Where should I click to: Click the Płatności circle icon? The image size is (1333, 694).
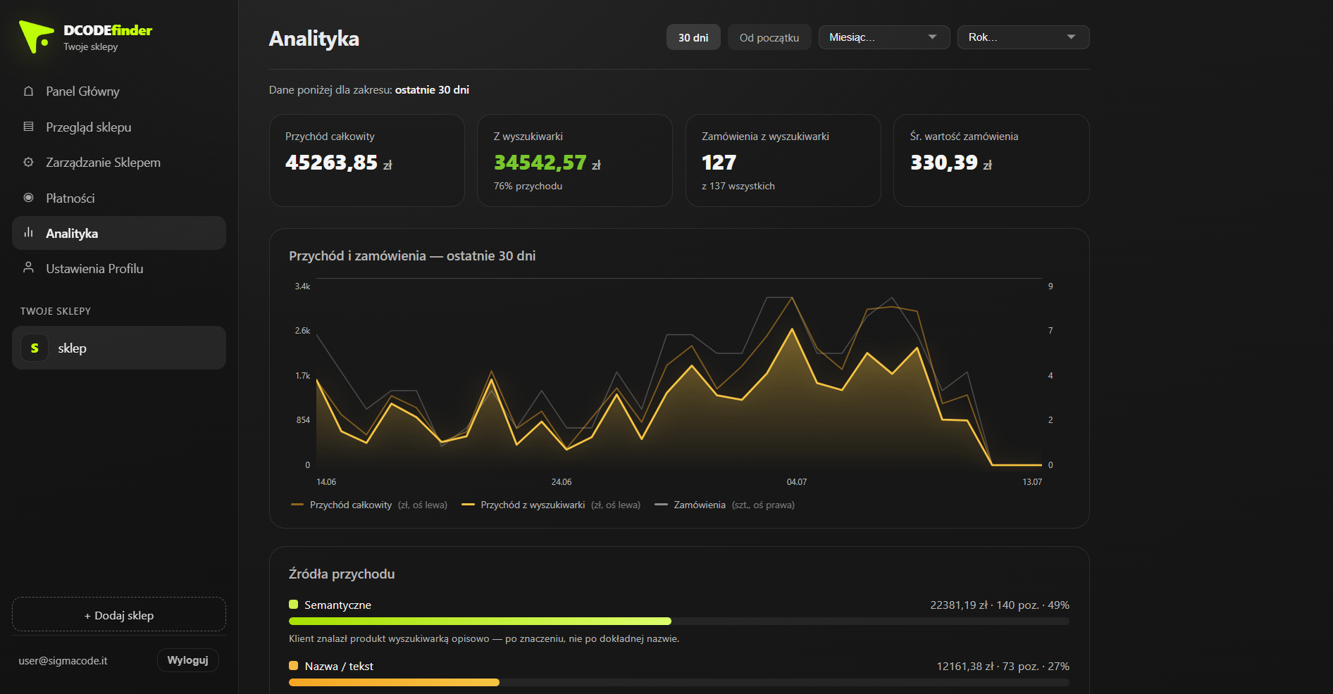(x=28, y=198)
